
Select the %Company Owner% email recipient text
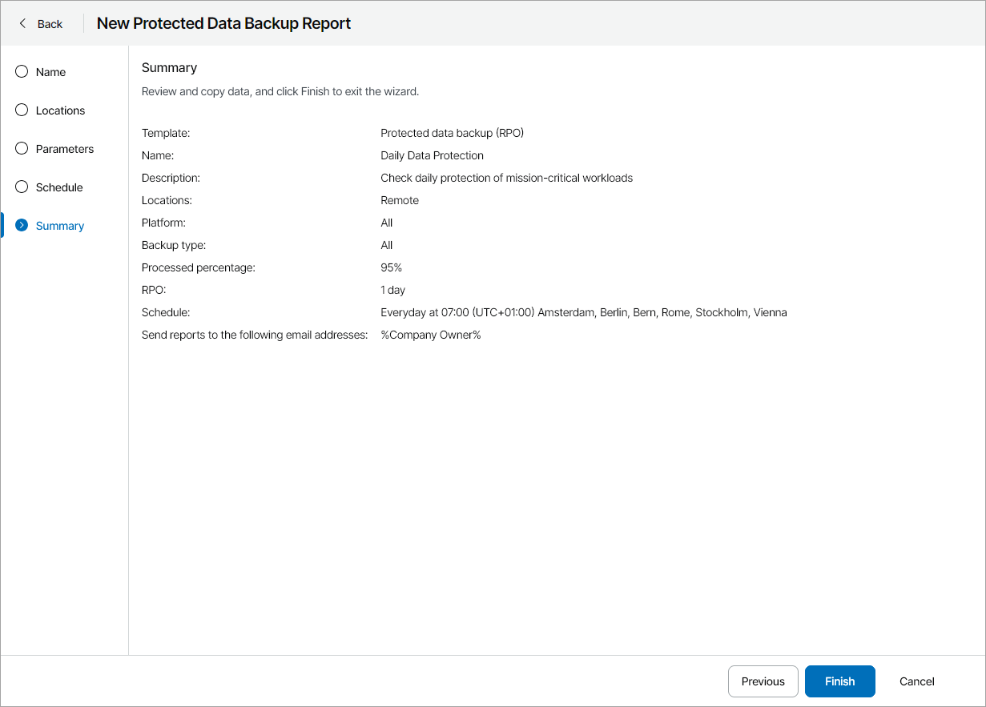tap(430, 335)
